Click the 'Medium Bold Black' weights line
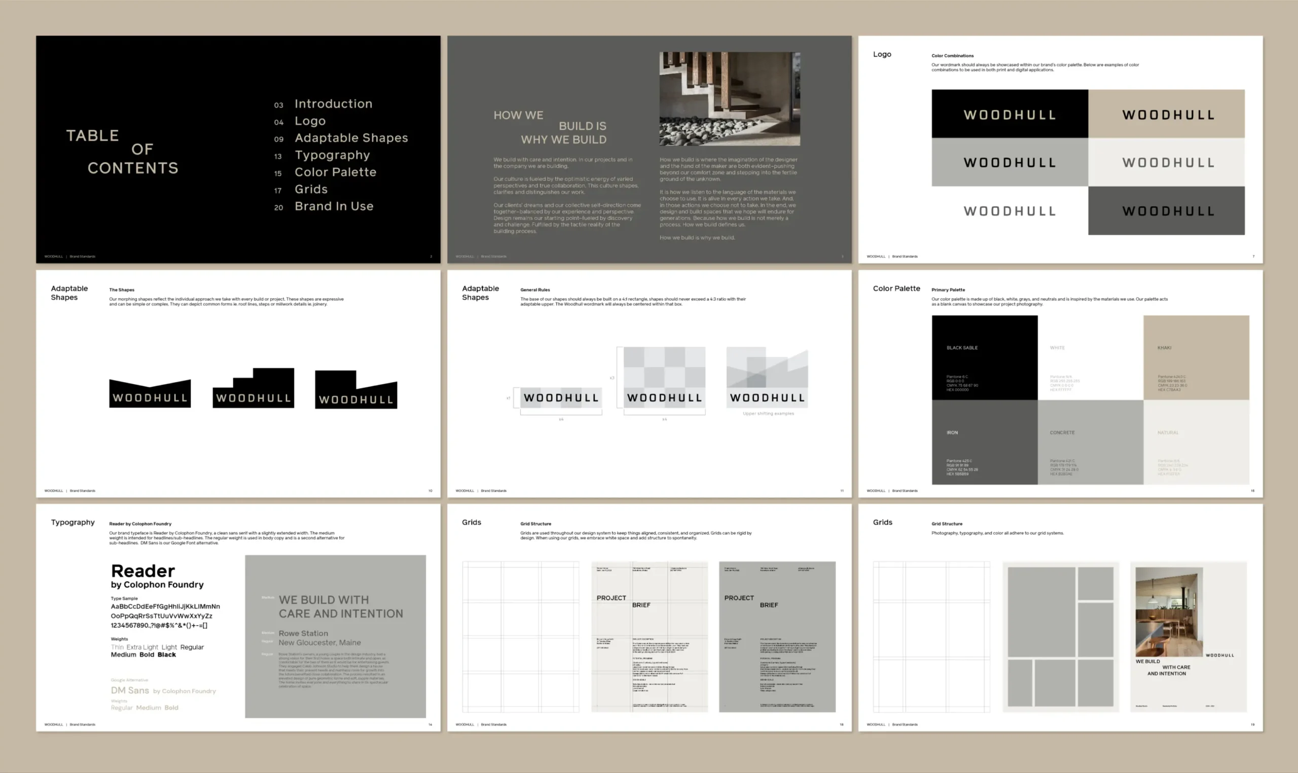Screen dimensions: 1298x773 coord(143,655)
